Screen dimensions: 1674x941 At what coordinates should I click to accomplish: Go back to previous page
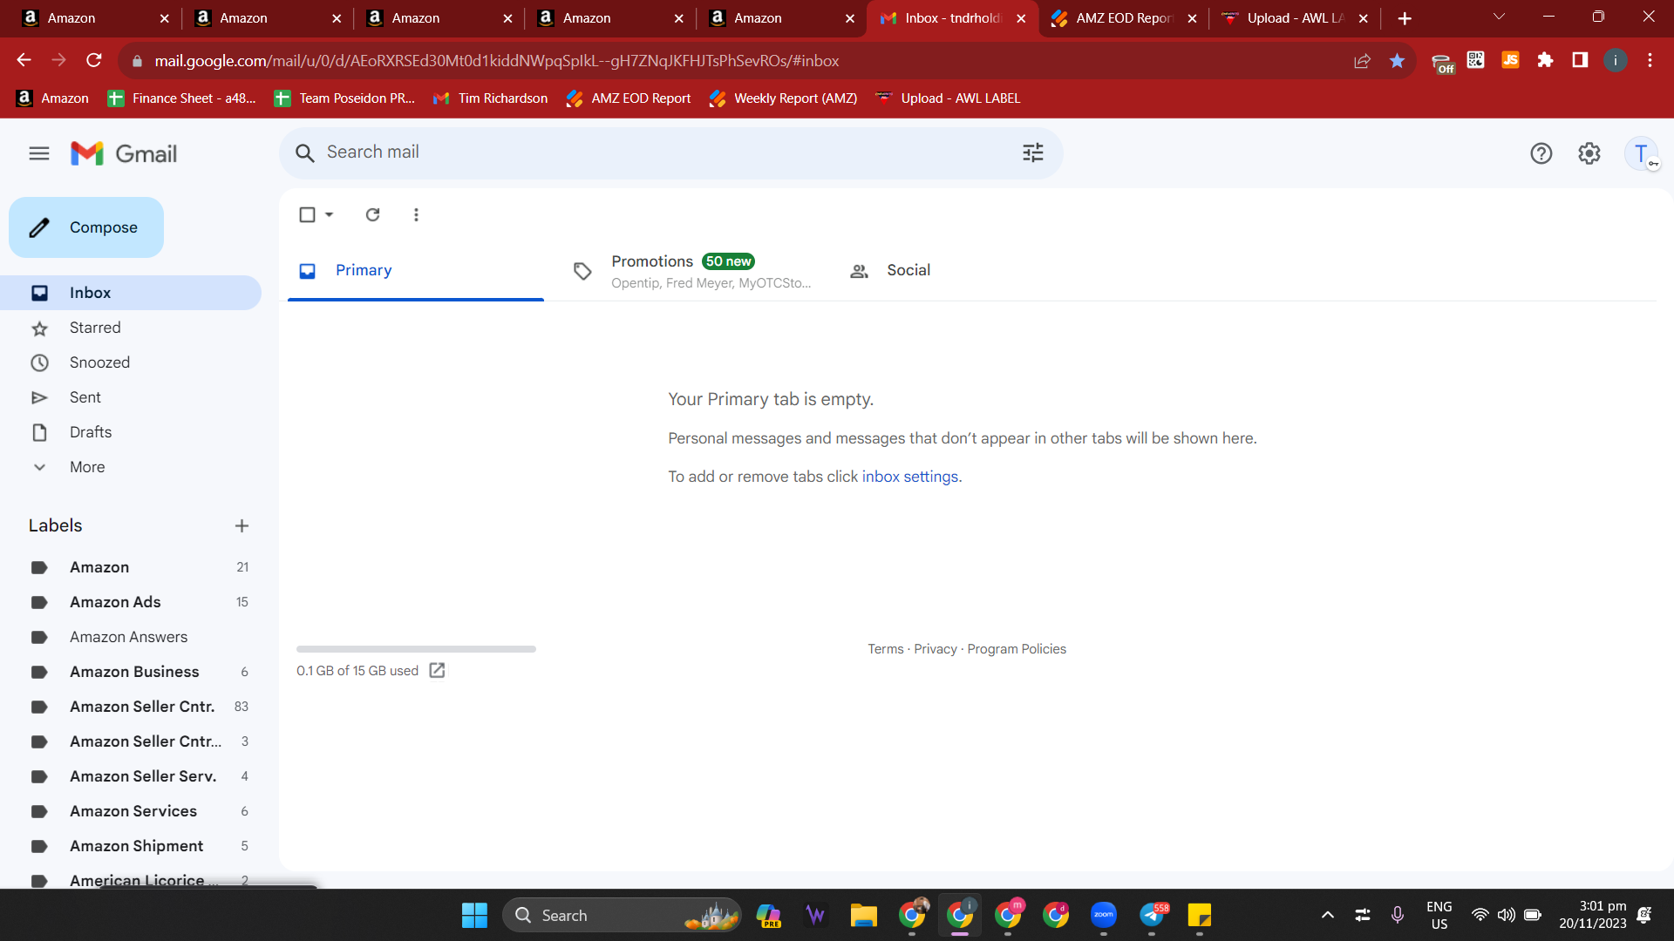click(x=24, y=60)
